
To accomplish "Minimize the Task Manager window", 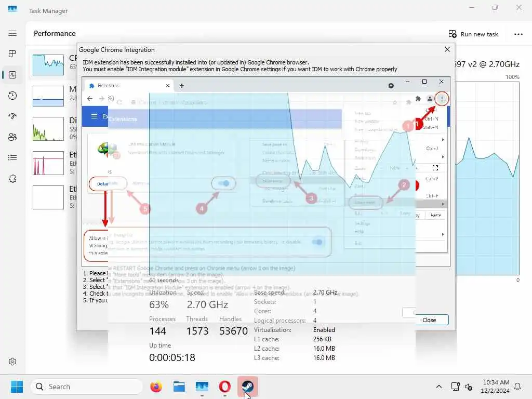I will pos(472,7).
